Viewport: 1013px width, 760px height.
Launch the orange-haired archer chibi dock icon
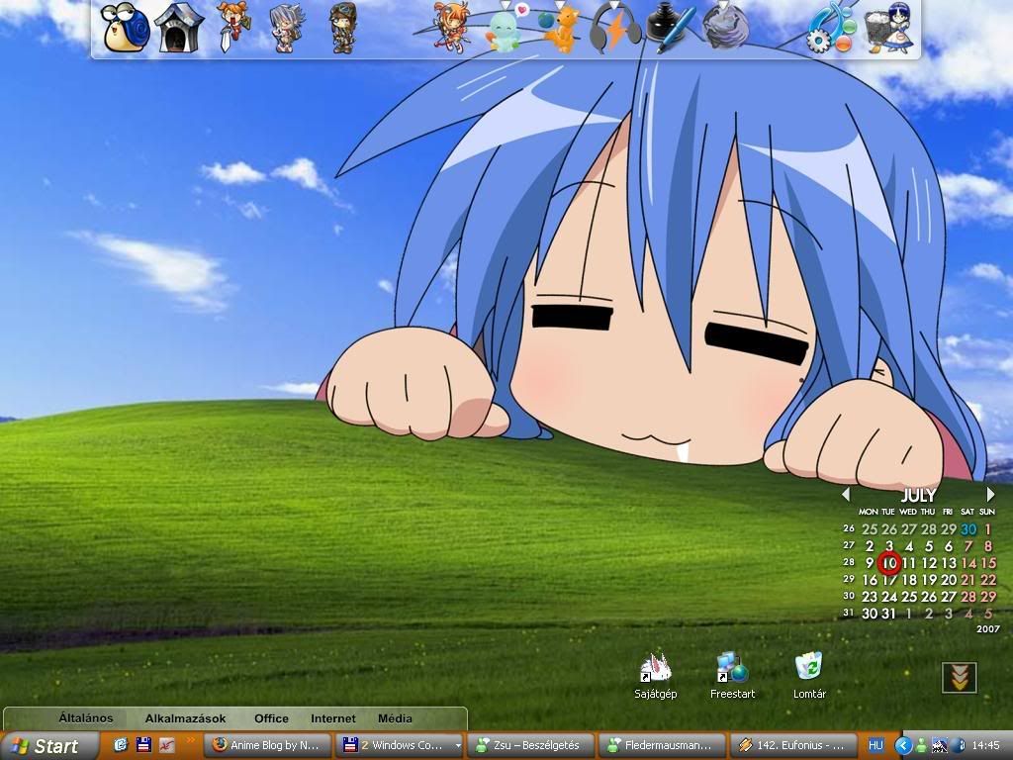(x=451, y=27)
